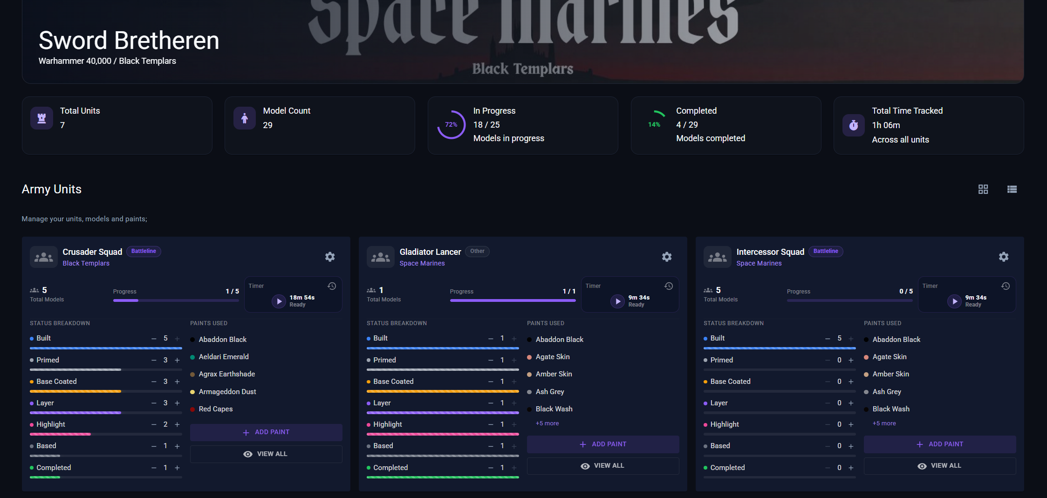Increase Crusader Squad Highlight count
1047x498 pixels.
point(177,424)
